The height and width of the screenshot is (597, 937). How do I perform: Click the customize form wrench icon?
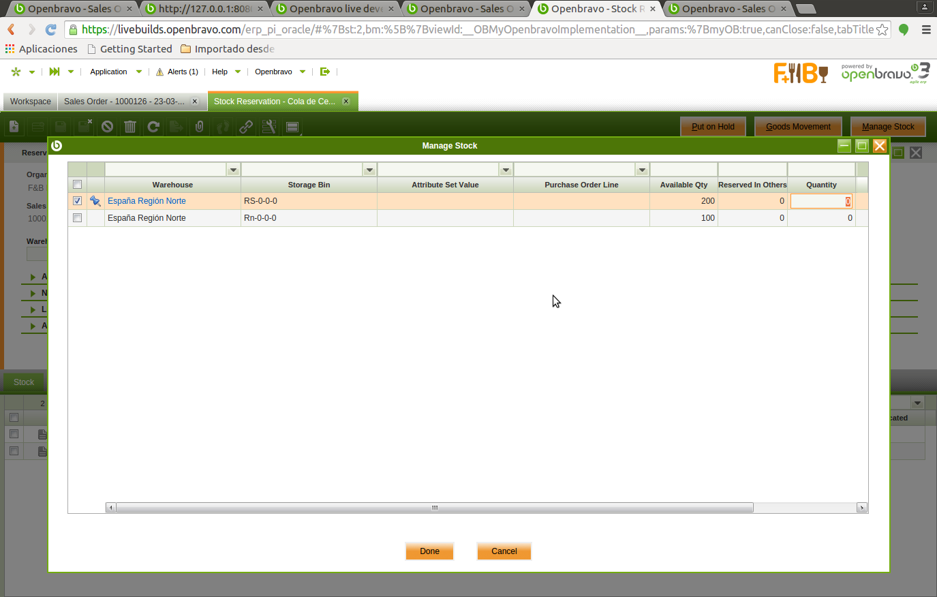(x=269, y=126)
